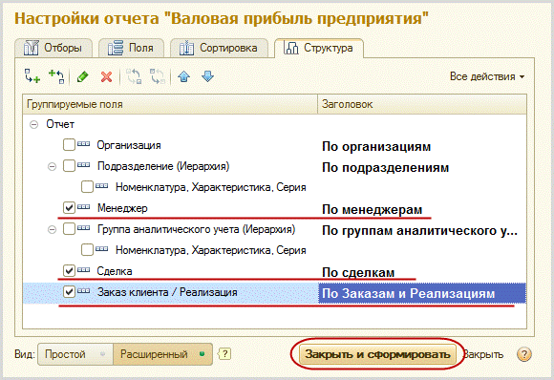The width and height of the screenshot is (554, 380).
Task: Click the Группируемые поля column header
Action: 170,104
